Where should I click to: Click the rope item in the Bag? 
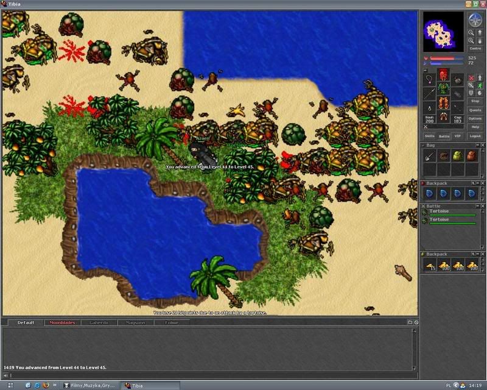point(444,155)
